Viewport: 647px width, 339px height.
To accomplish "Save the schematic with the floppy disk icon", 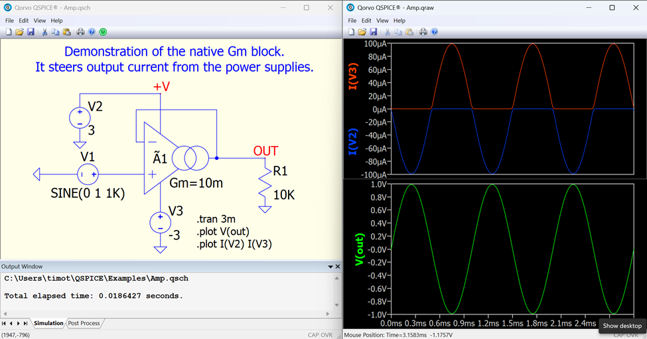I will click(31, 32).
